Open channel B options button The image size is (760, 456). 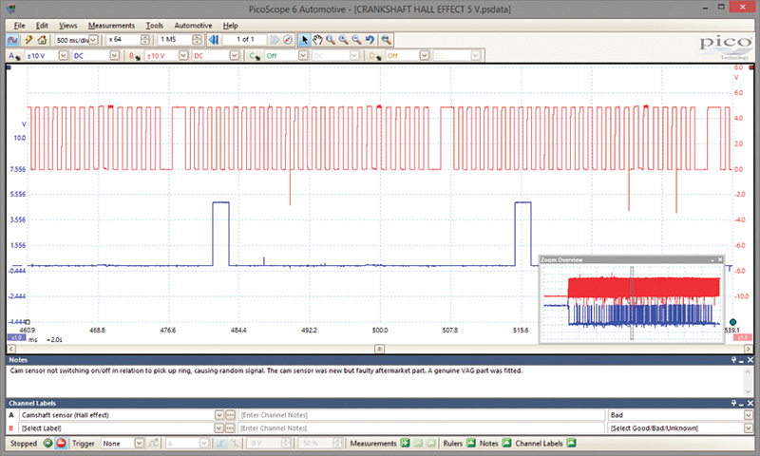[x=134, y=56]
